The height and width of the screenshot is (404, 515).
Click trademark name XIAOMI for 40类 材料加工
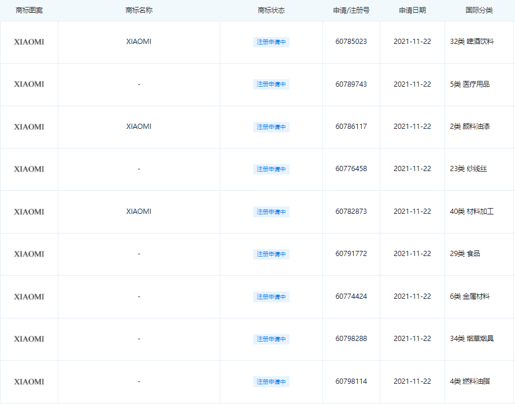click(139, 212)
